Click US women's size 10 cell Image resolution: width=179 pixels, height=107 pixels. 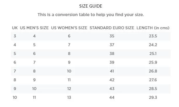pyautogui.click(x=69, y=71)
